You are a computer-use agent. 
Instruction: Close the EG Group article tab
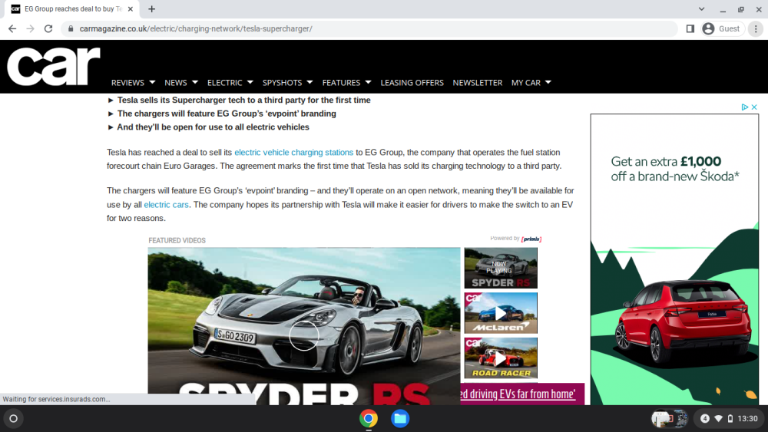click(131, 8)
